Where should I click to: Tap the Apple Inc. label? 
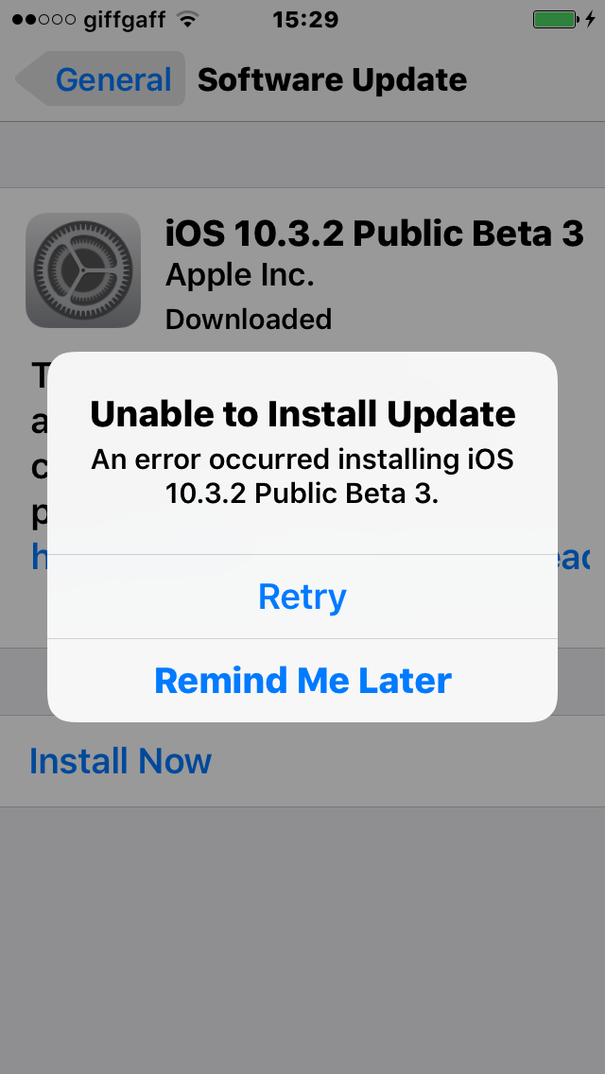coord(240,276)
